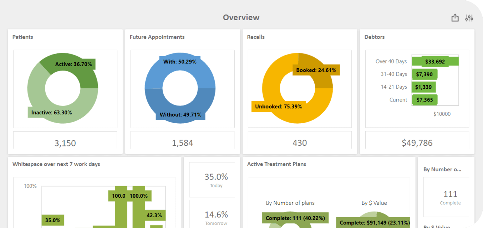The width and height of the screenshot is (483, 228).
Task: Click the Unbooked: 75.39% recalls label
Action: point(279,107)
